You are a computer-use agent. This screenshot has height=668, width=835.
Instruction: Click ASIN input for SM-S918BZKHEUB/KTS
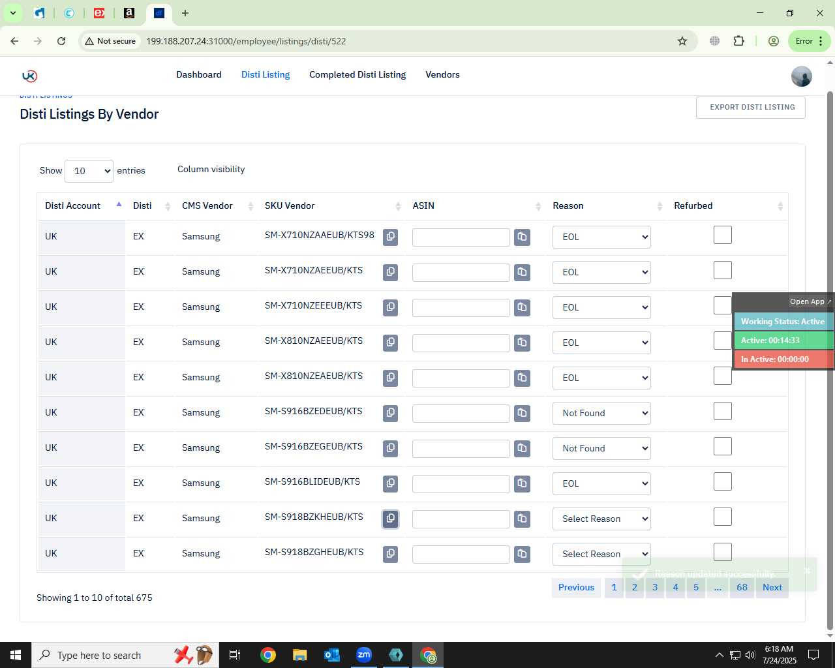461,519
